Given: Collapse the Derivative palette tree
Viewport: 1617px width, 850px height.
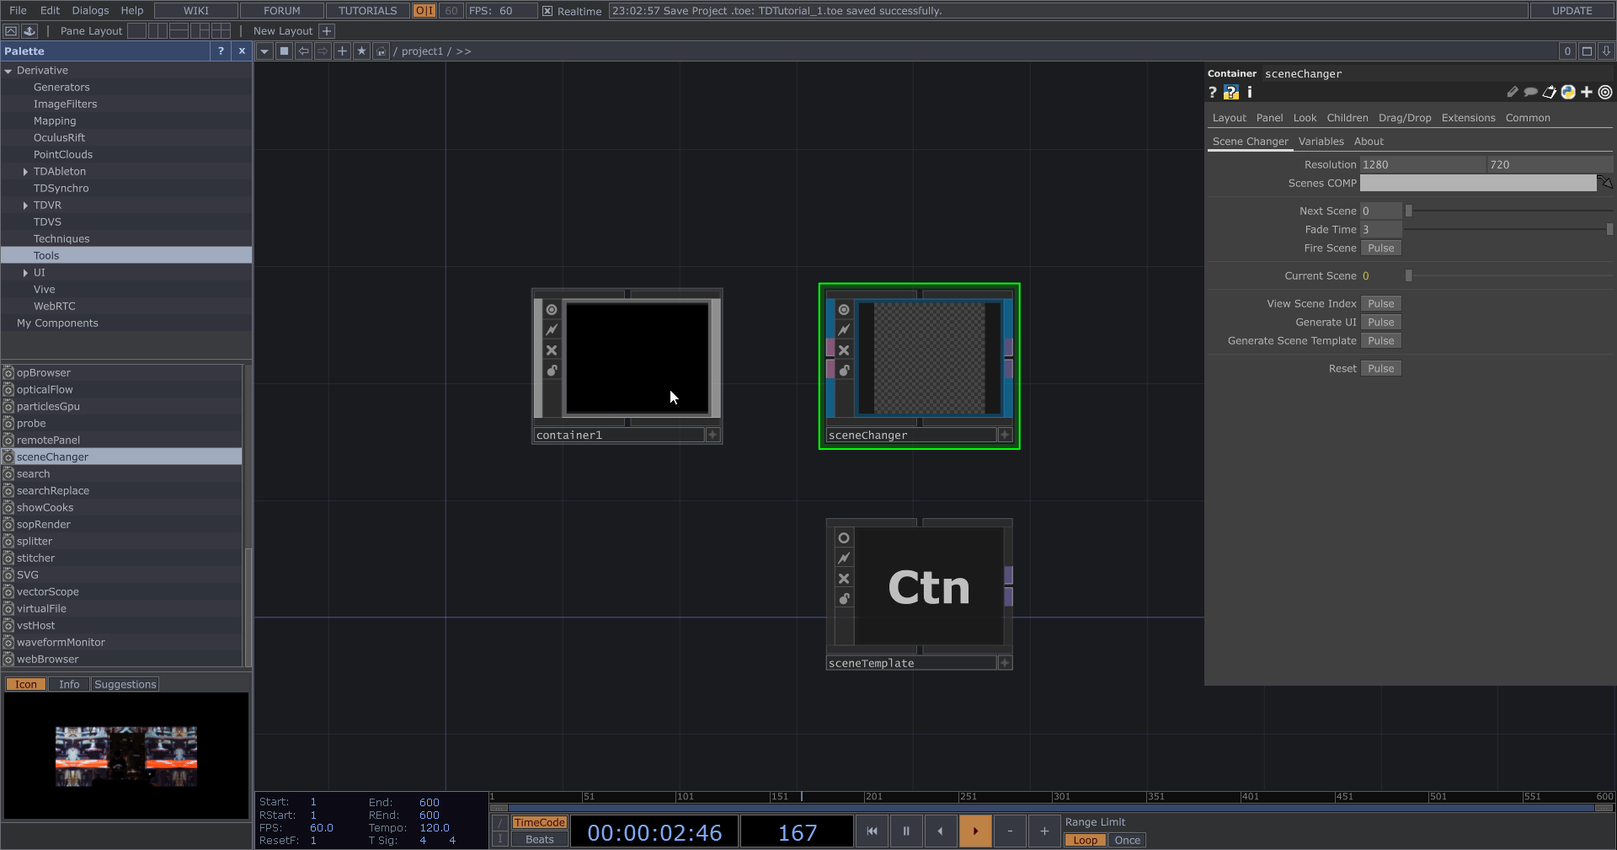Looking at the screenshot, I should tap(8, 71).
